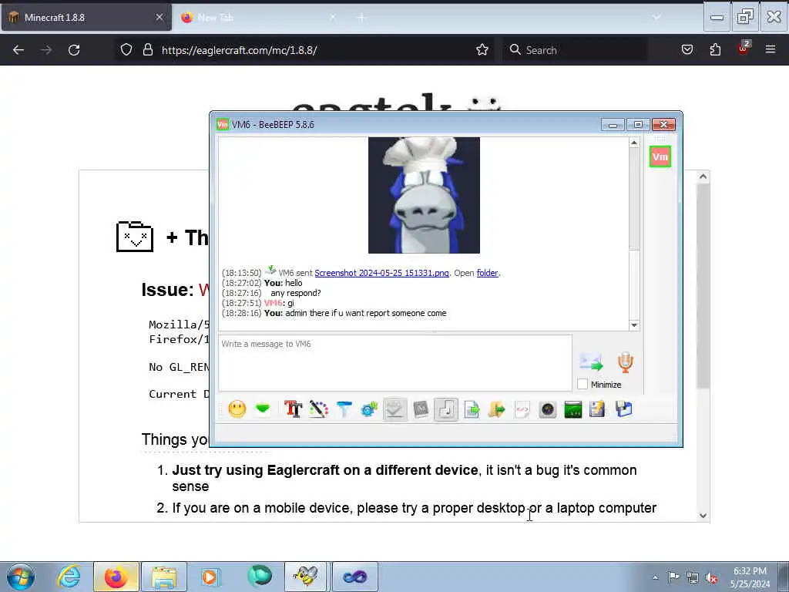Open the Pocket save icon
This screenshot has width=789, height=592.
tap(687, 50)
